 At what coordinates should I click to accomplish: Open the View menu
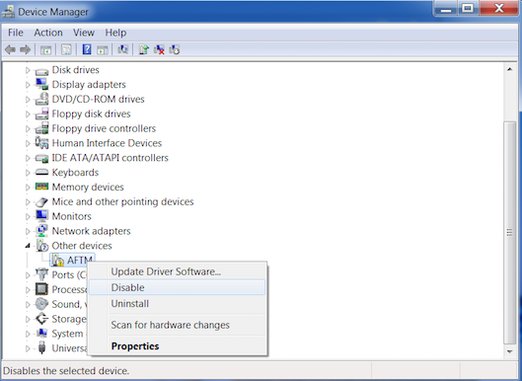(x=84, y=33)
